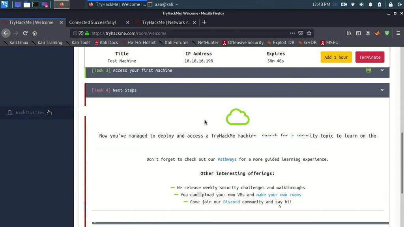Click the padlock lock-screen icon in tray

coord(390,4)
